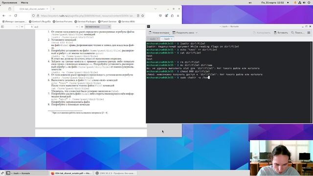Bookmark this page with the star icon

[x=143, y=16]
